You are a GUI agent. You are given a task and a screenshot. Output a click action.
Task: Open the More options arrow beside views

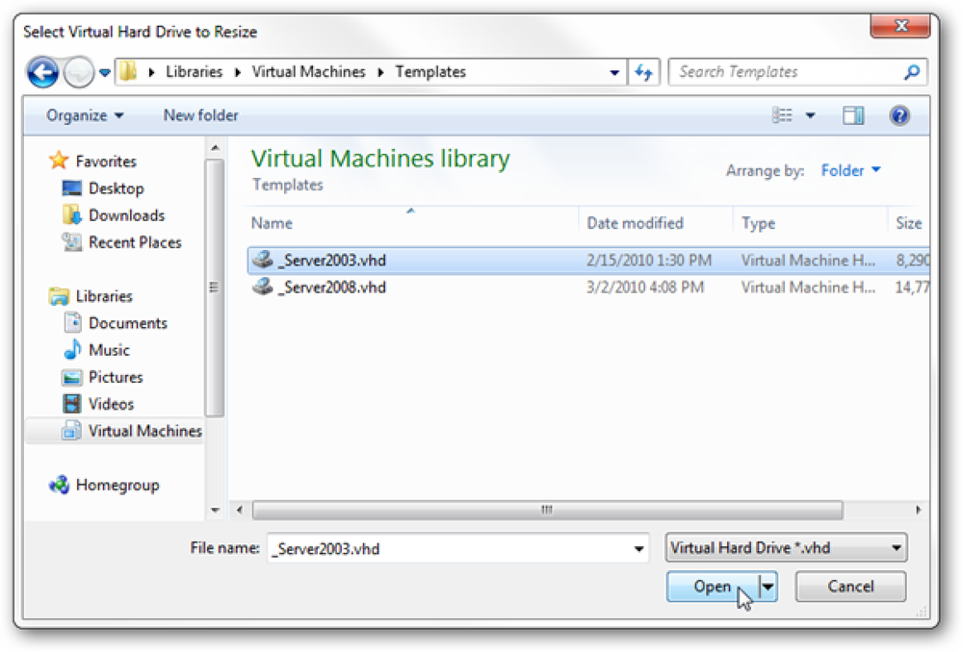(811, 115)
